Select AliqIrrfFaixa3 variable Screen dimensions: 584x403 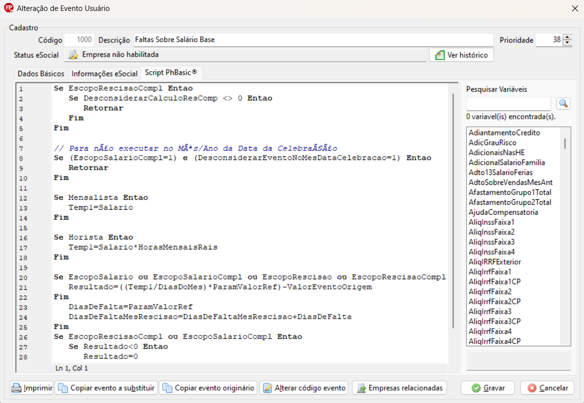click(x=490, y=312)
